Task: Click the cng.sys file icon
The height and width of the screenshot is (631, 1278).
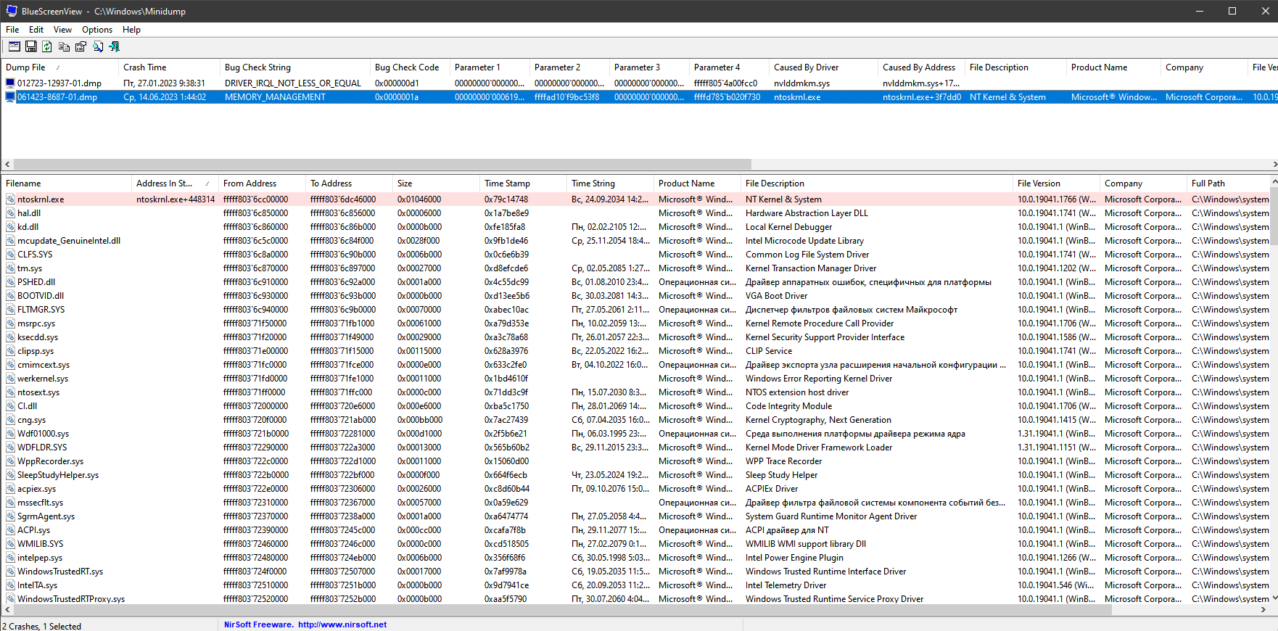Action: pyautogui.click(x=11, y=420)
